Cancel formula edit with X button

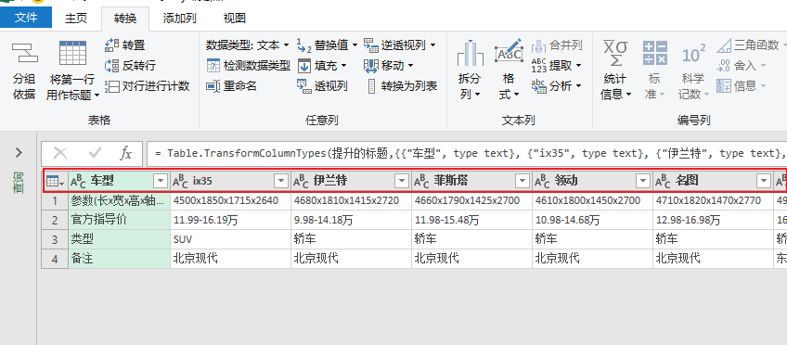(60, 153)
